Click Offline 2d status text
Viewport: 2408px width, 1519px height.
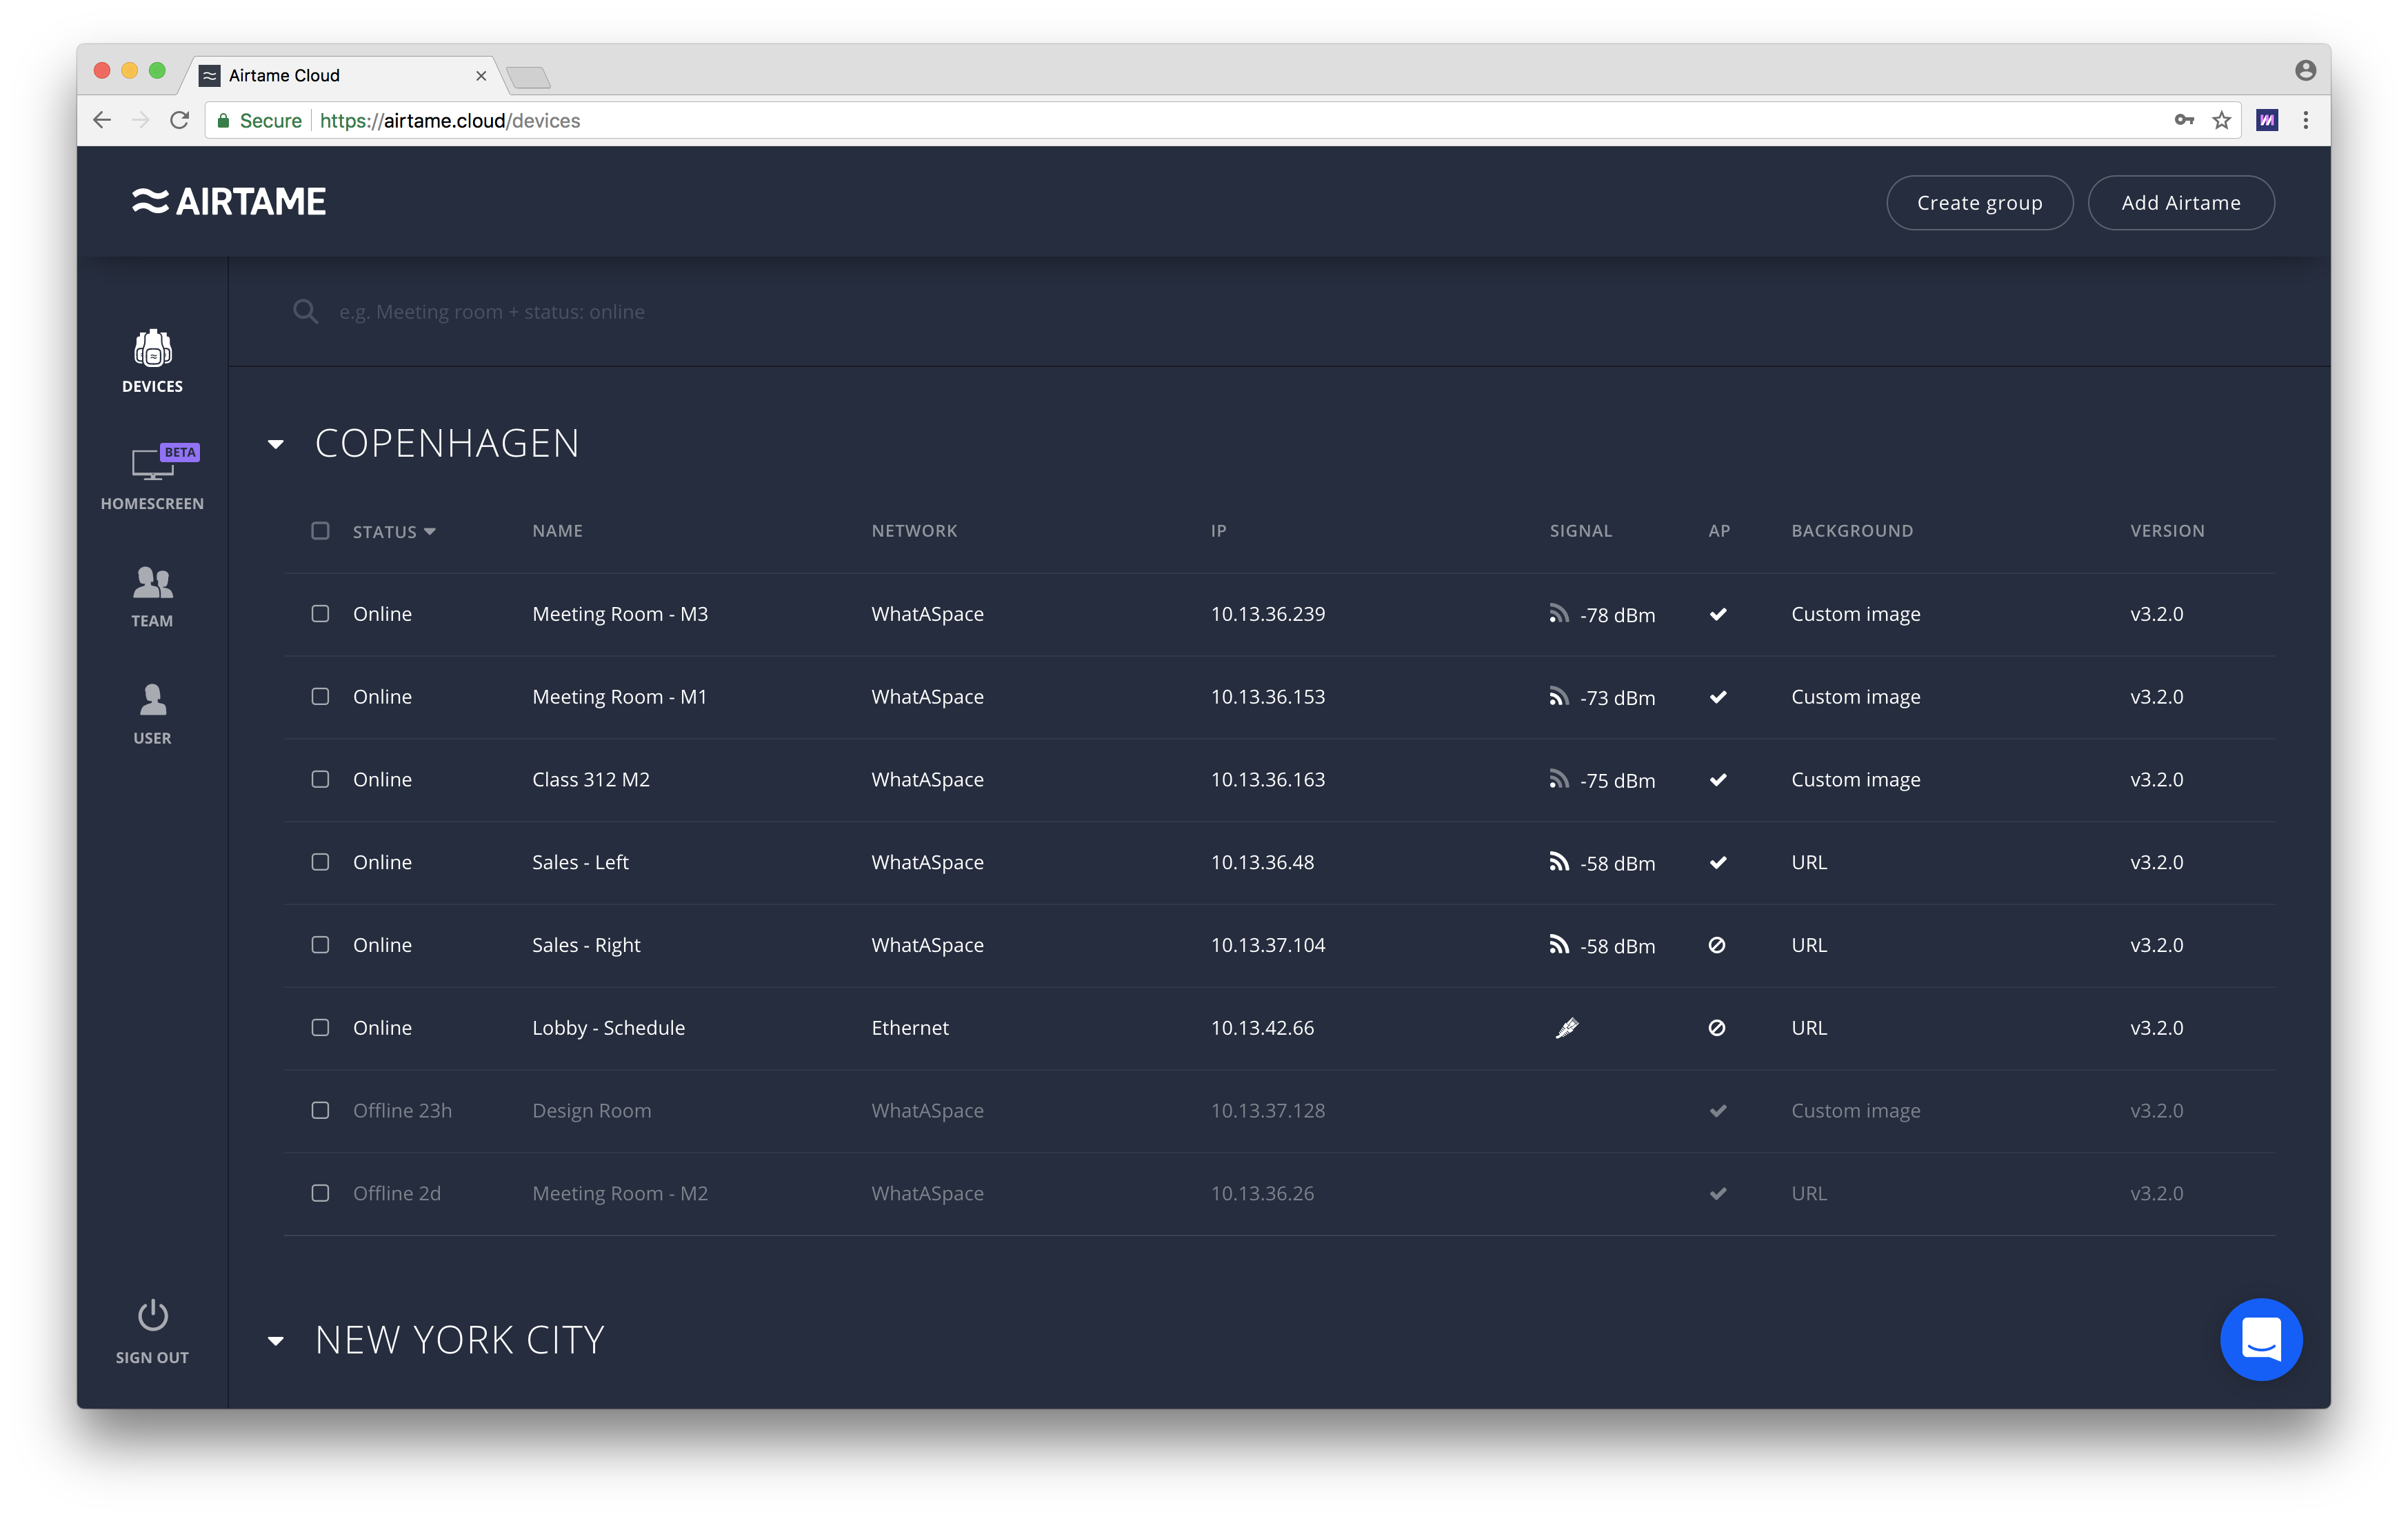(x=396, y=1193)
